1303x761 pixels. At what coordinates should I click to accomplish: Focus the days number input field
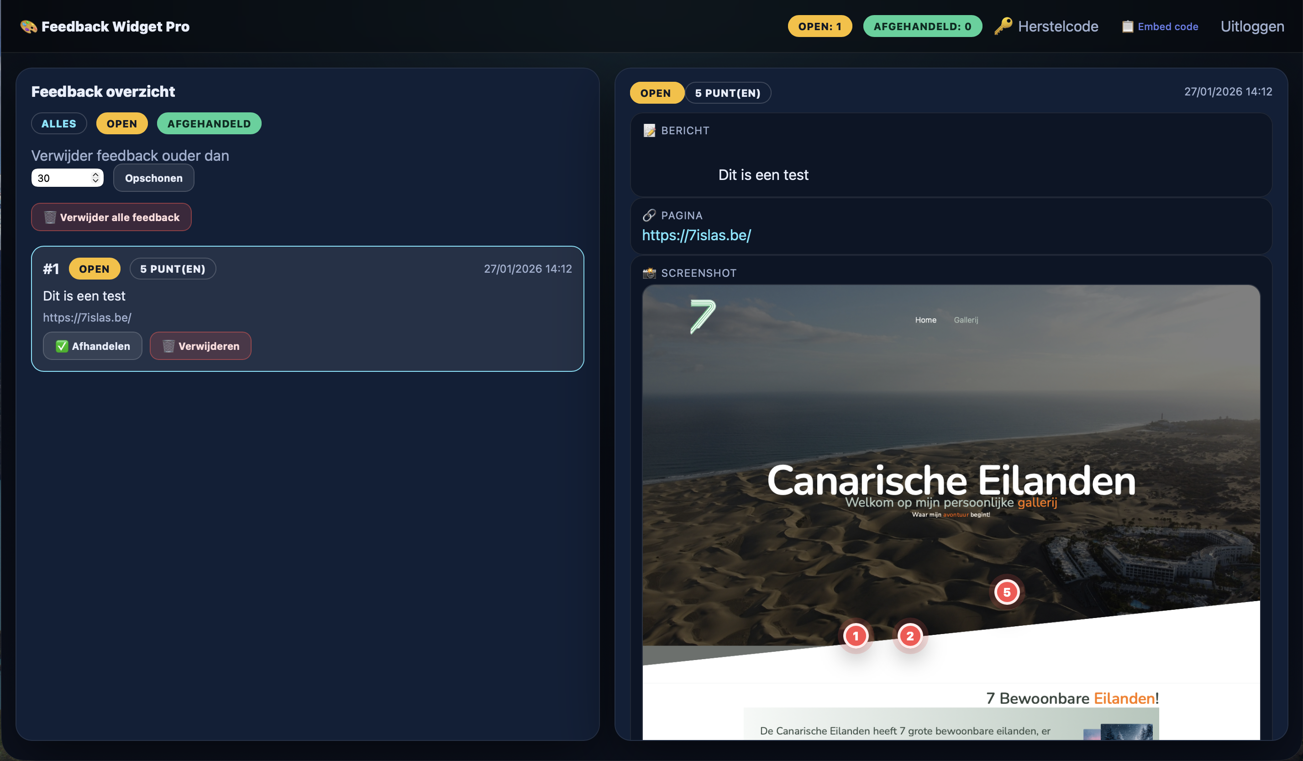click(x=61, y=178)
